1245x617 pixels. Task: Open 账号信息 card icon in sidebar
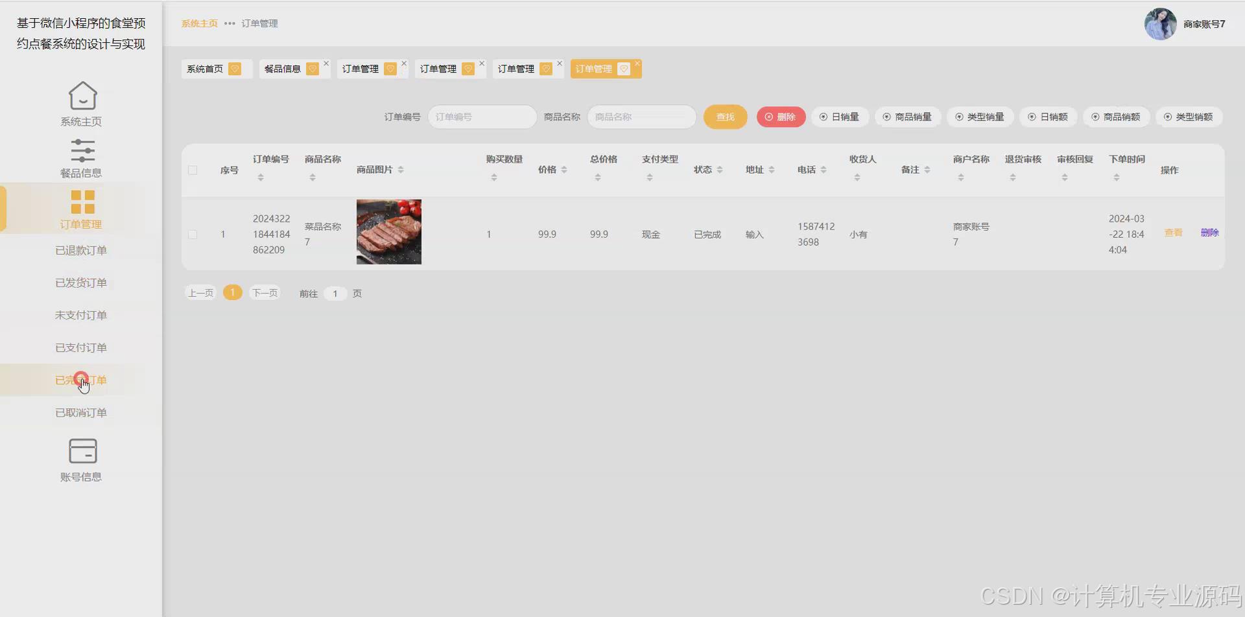click(x=82, y=451)
